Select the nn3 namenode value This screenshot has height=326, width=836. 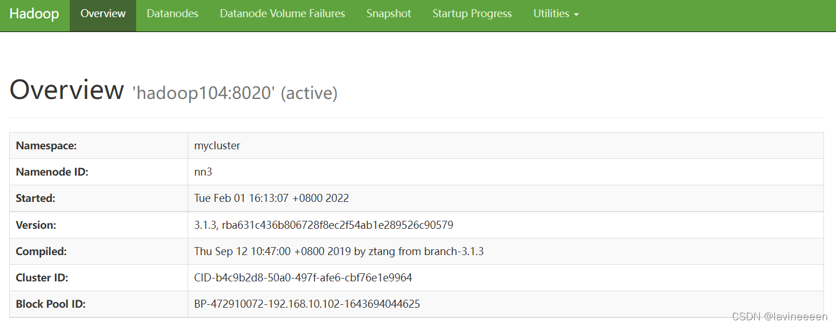click(204, 172)
